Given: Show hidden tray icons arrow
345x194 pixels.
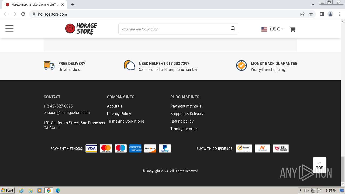Looking at the screenshot, I should pyautogui.click(x=301, y=190).
